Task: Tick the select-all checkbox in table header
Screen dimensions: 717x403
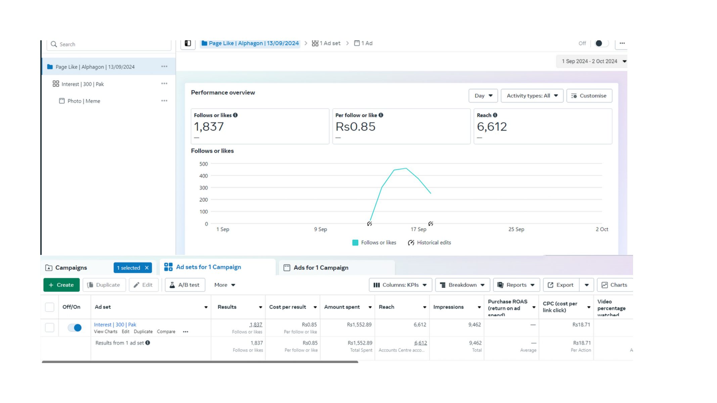Action: [x=50, y=307]
